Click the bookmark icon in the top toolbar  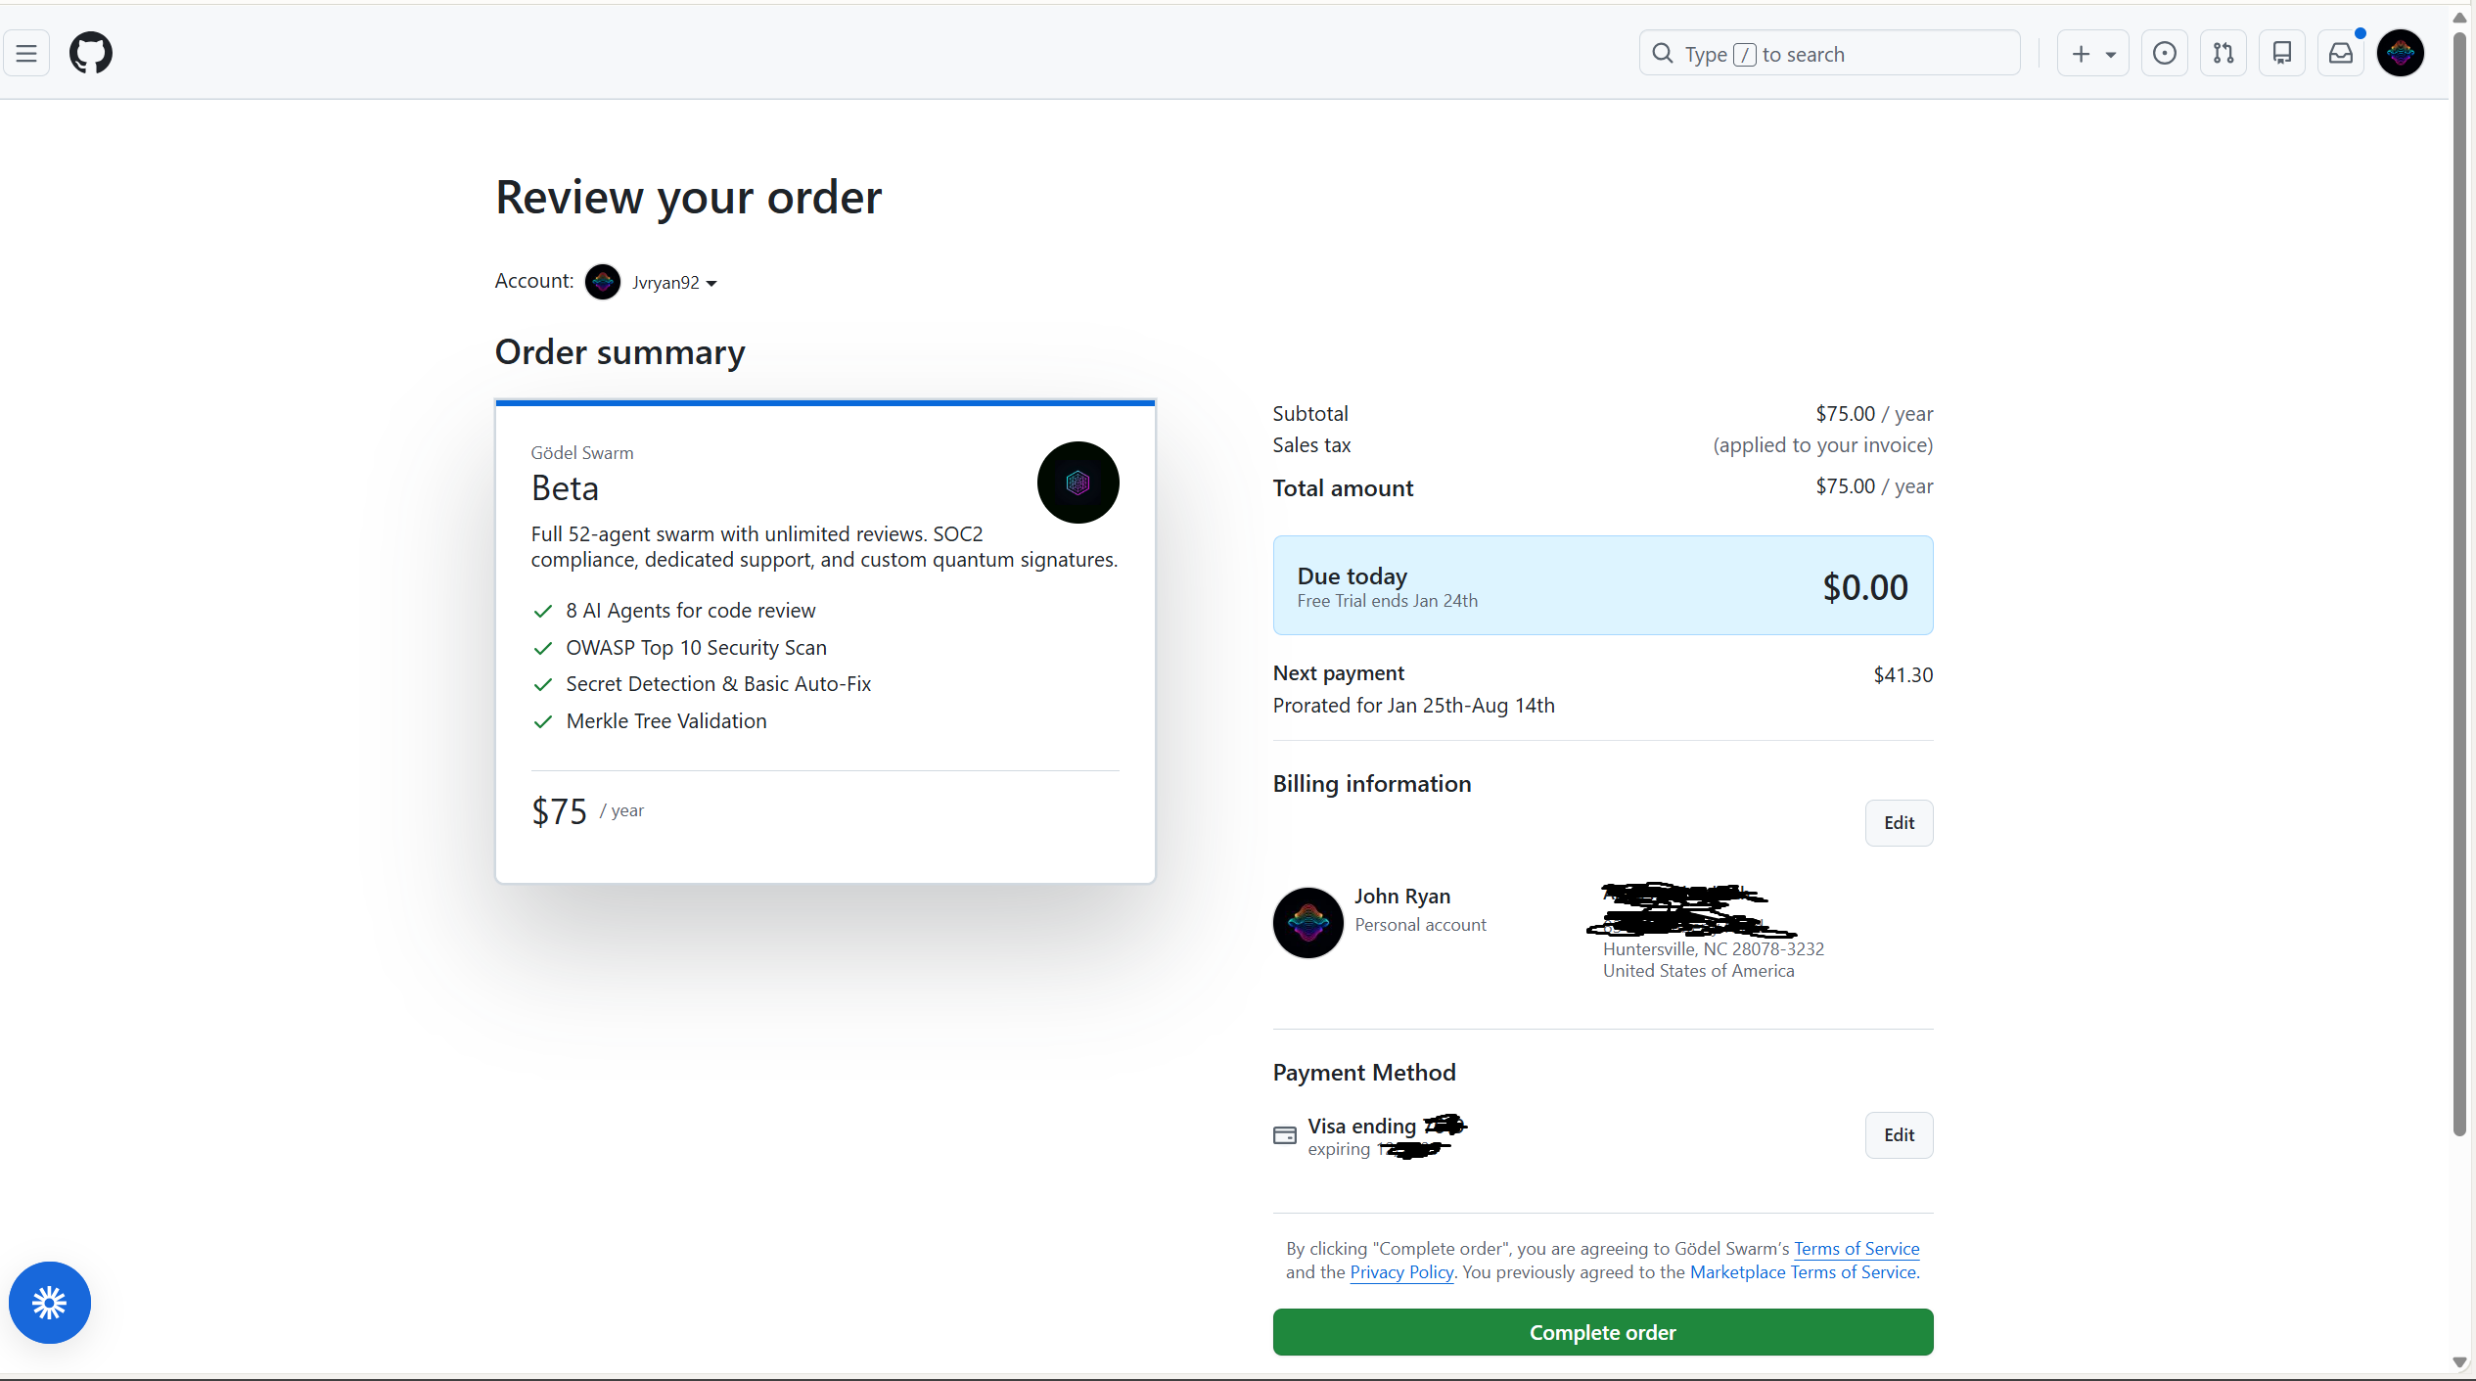(x=2282, y=53)
